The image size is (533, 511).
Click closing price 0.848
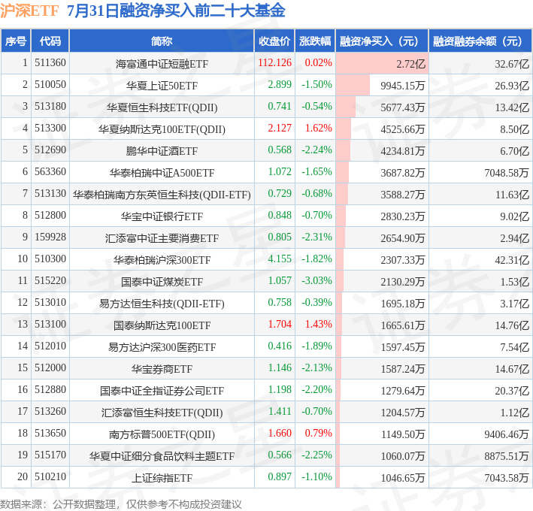pyautogui.click(x=280, y=215)
